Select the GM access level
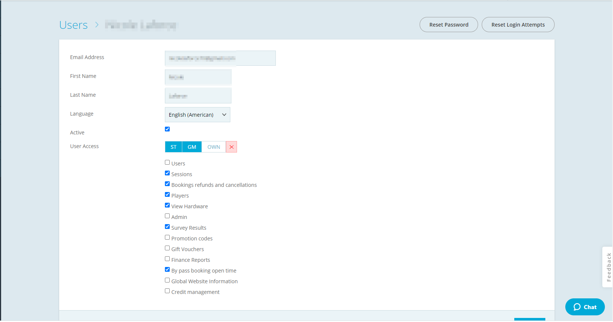613x322 pixels. click(x=192, y=147)
